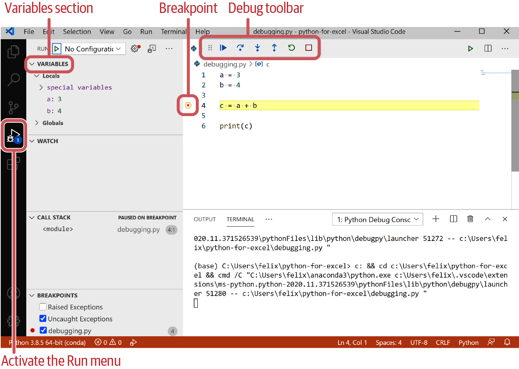Split the terminal panel

coord(453,219)
